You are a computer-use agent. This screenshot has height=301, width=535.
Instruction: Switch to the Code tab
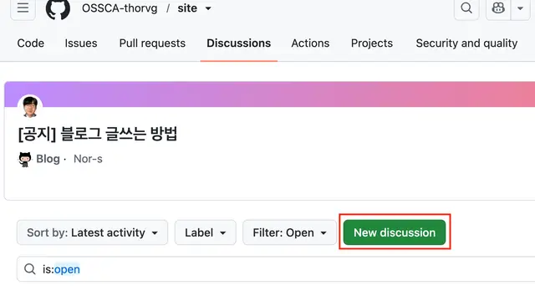31,43
